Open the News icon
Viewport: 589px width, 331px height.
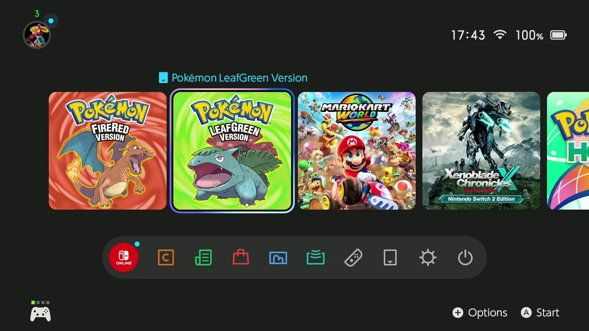coord(203,257)
